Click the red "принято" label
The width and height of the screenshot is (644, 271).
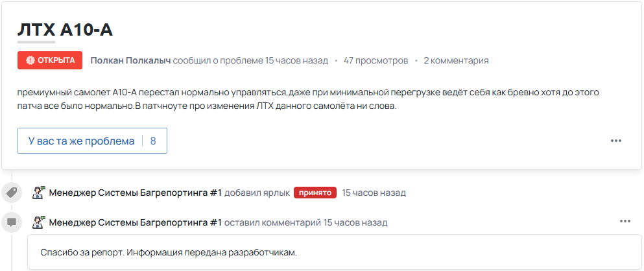click(x=315, y=193)
